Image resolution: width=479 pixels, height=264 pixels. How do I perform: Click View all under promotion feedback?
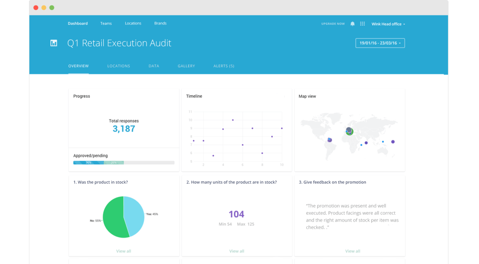tap(353, 251)
